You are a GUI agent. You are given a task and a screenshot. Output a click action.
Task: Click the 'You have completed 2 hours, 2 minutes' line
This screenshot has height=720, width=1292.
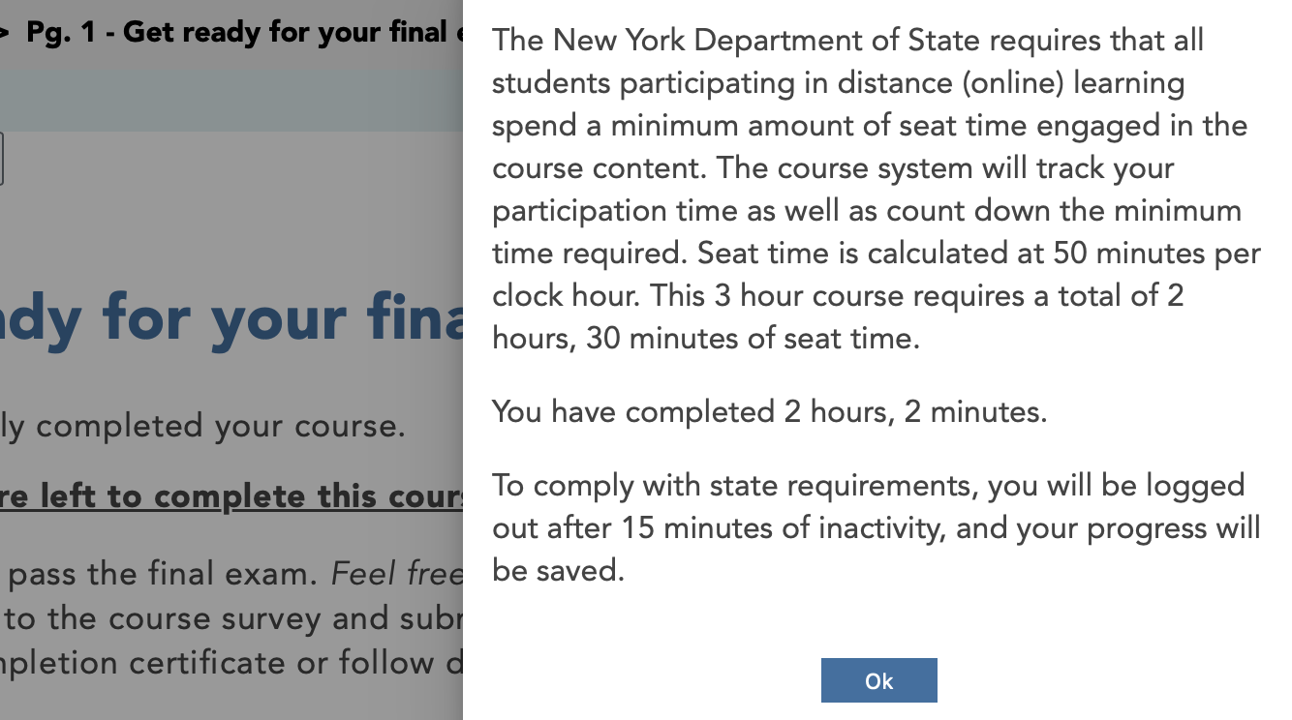769,412
